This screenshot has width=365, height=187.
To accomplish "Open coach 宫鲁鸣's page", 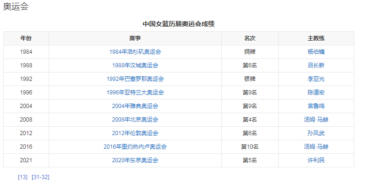I will (316, 106).
